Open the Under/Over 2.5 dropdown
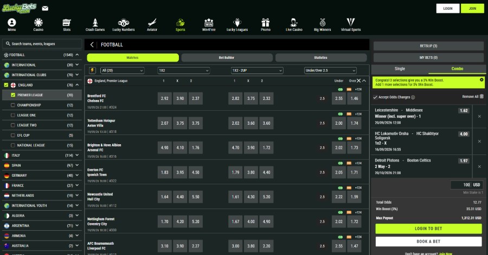Image resolution: width=488 pixels, height=255 pixels. coord(330,70)
